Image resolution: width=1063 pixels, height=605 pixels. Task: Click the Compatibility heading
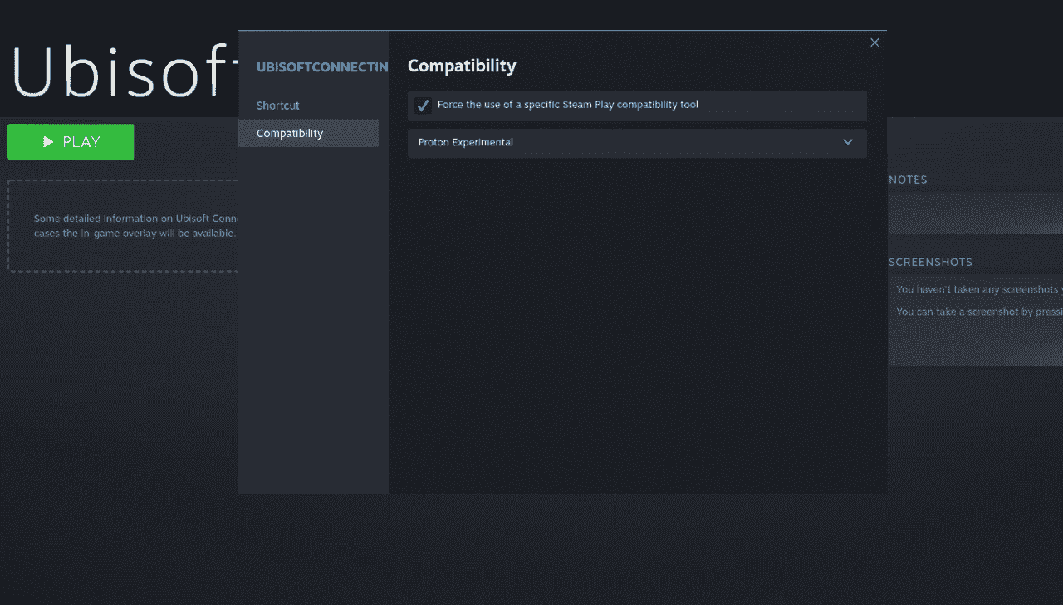(462, 66)
